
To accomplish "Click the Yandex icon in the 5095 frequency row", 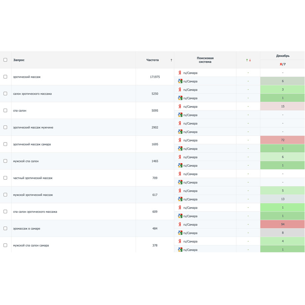I will click(180, 106).
